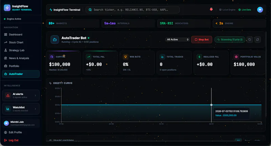Viewport: 271px width, 146px height.
Task: Click the reset counterclockwise arrow icon
Action: pos(250,40)
